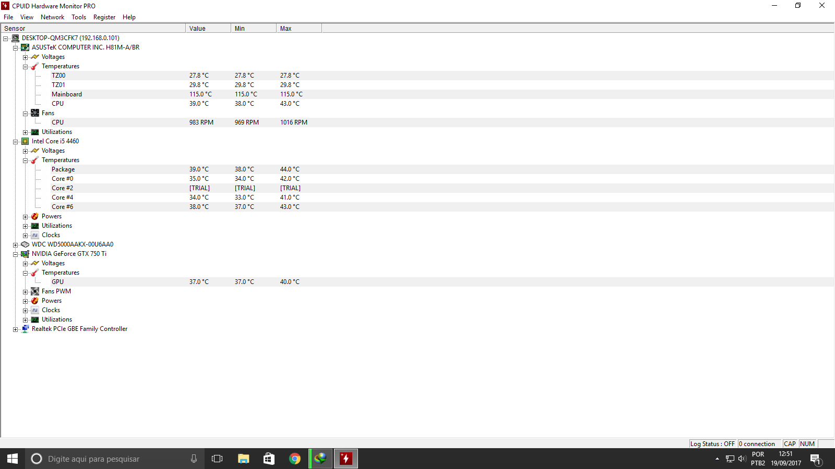Image resolution: width=835 pixels, height=469 pixels.
Task: Select the computer icon beside DESKTOP-QM3CFK7
Action: pyautogui.click(x=15, y=38)
